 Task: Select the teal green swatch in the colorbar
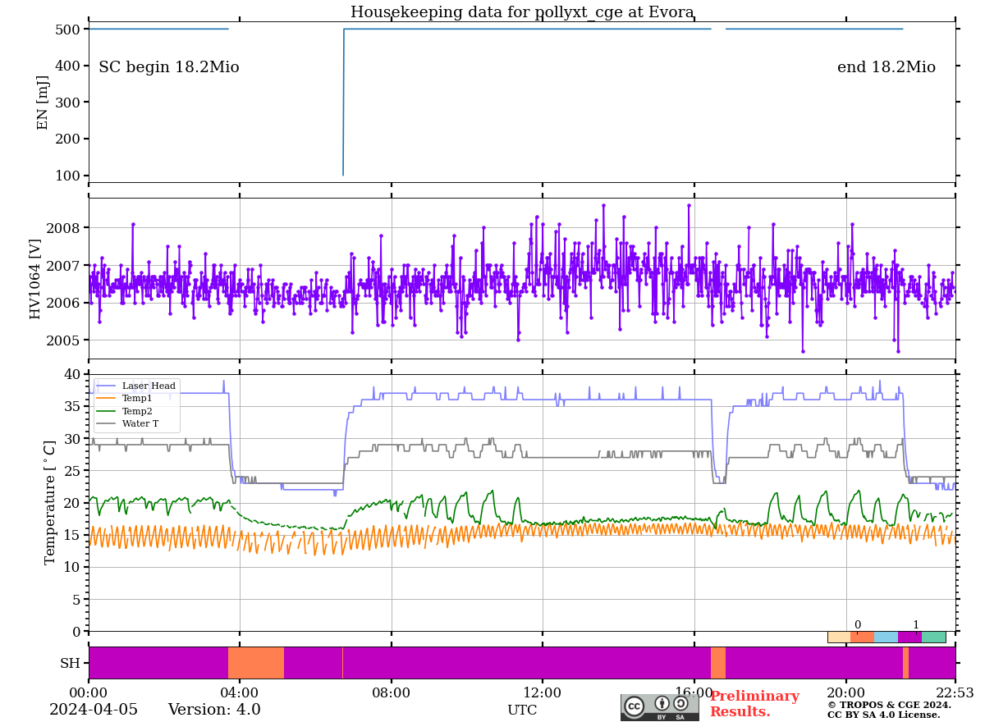pyautogui.click(x=933, y=637)
